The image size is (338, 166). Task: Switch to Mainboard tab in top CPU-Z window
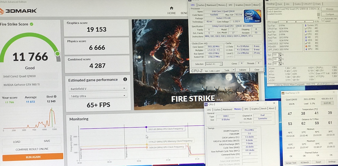point(211,5)
